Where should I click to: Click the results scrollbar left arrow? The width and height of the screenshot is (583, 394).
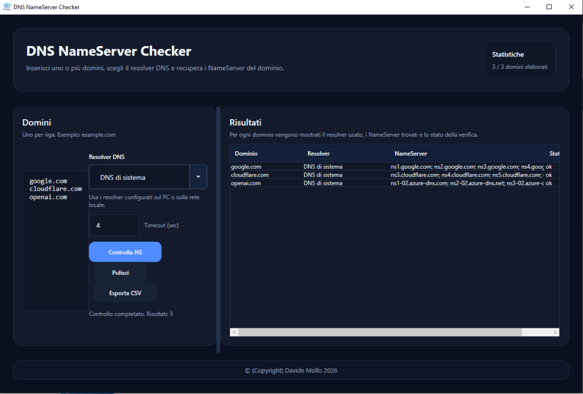[x=234, y=332]
